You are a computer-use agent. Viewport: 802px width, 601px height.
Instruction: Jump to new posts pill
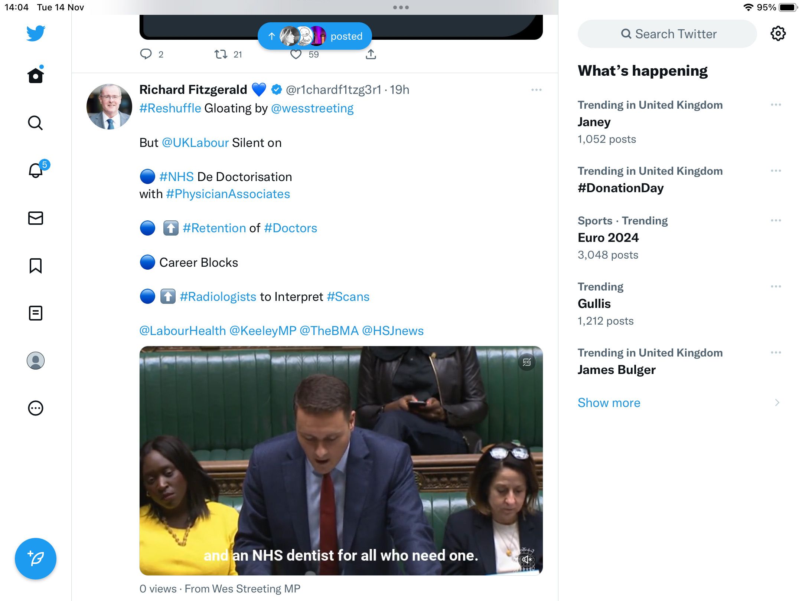[x=315, y=36]
